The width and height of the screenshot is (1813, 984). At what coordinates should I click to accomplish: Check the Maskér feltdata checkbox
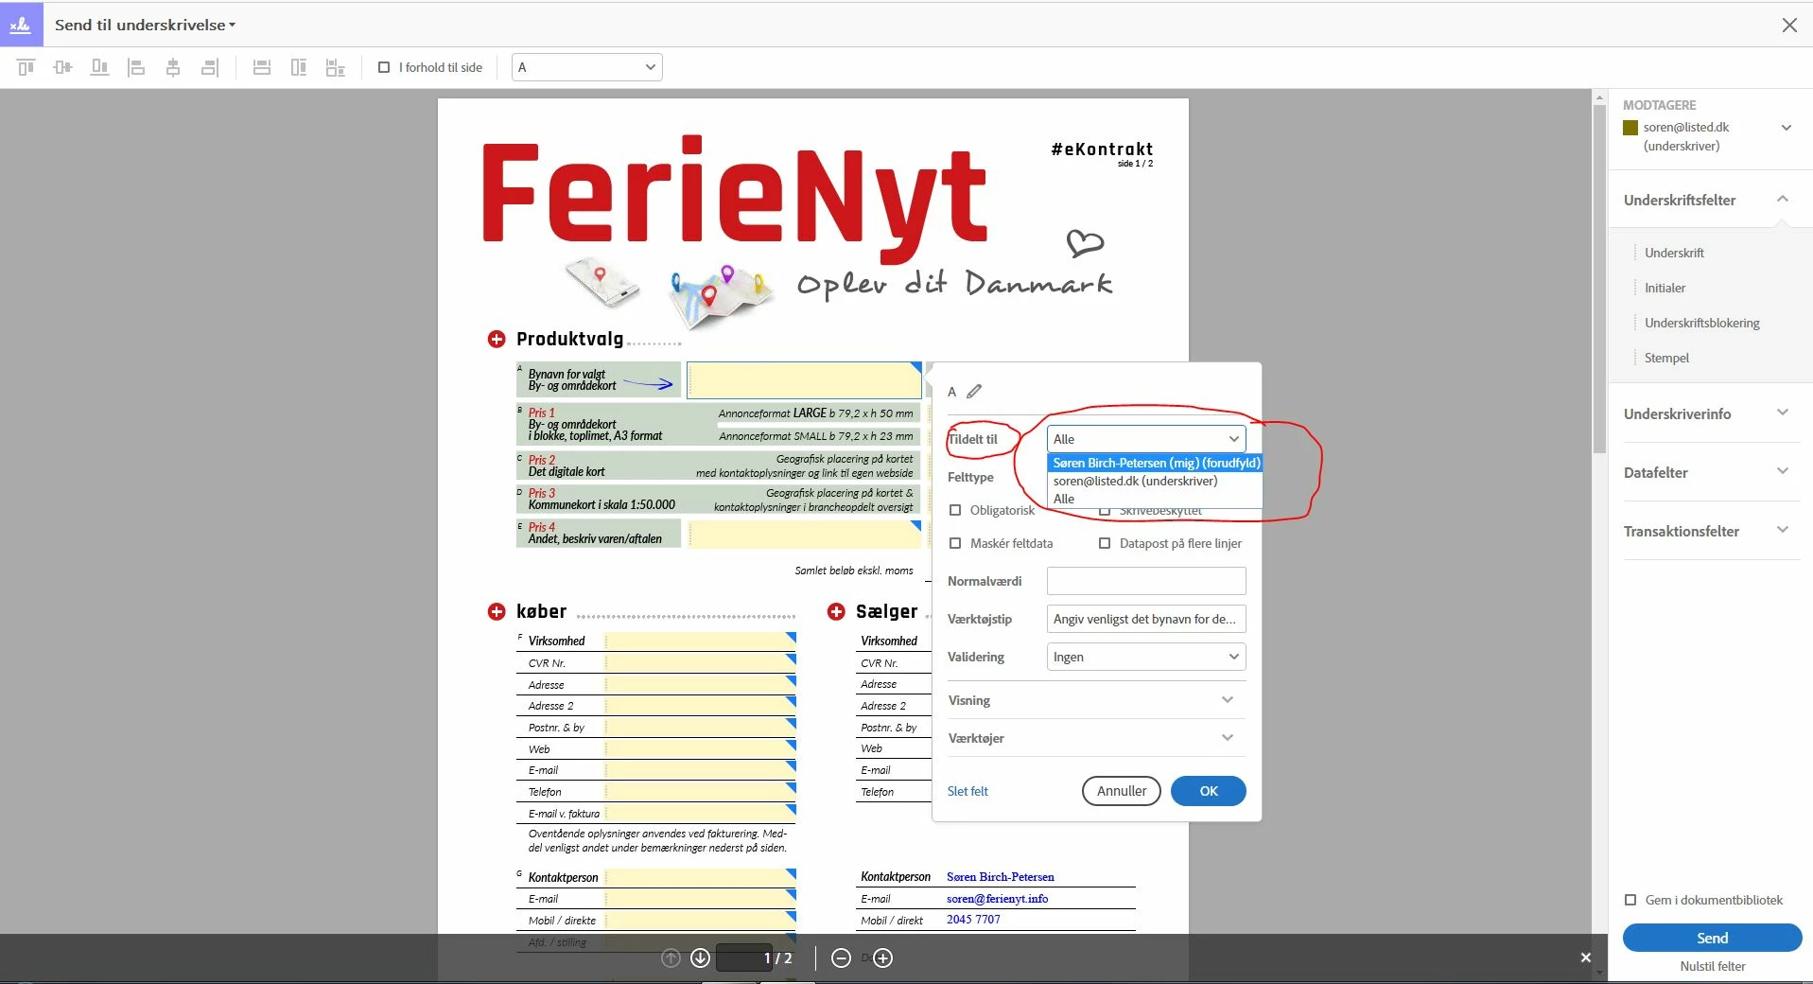coord(955,543)
